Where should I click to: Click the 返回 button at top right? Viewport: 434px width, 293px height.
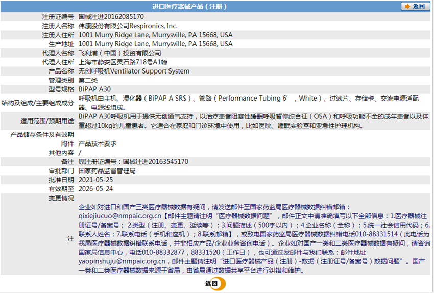tap(416, 6)
